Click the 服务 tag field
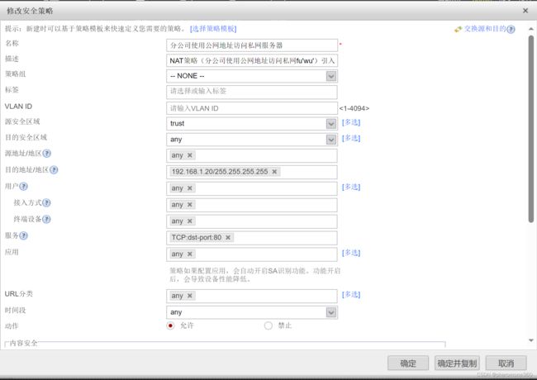 [x=252, y=238]
